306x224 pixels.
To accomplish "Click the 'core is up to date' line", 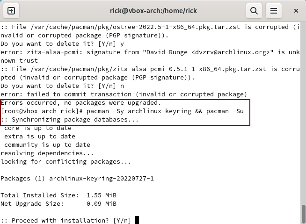I will tap(38, 128).
